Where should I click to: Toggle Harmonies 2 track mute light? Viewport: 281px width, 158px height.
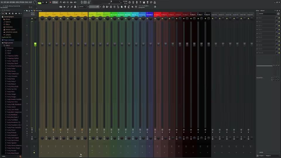click(147, 18)
